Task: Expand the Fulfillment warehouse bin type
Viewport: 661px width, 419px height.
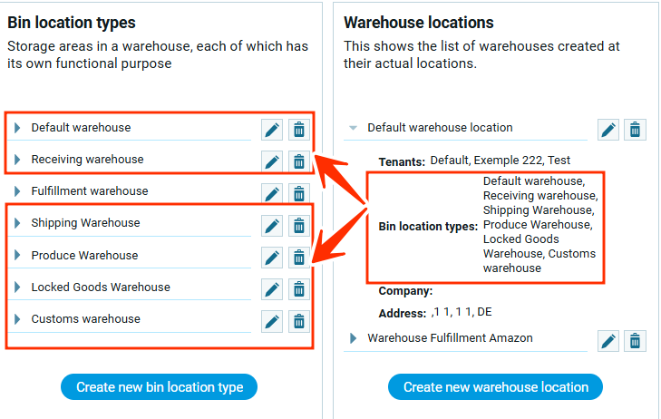Action: (x=17, y=191)
